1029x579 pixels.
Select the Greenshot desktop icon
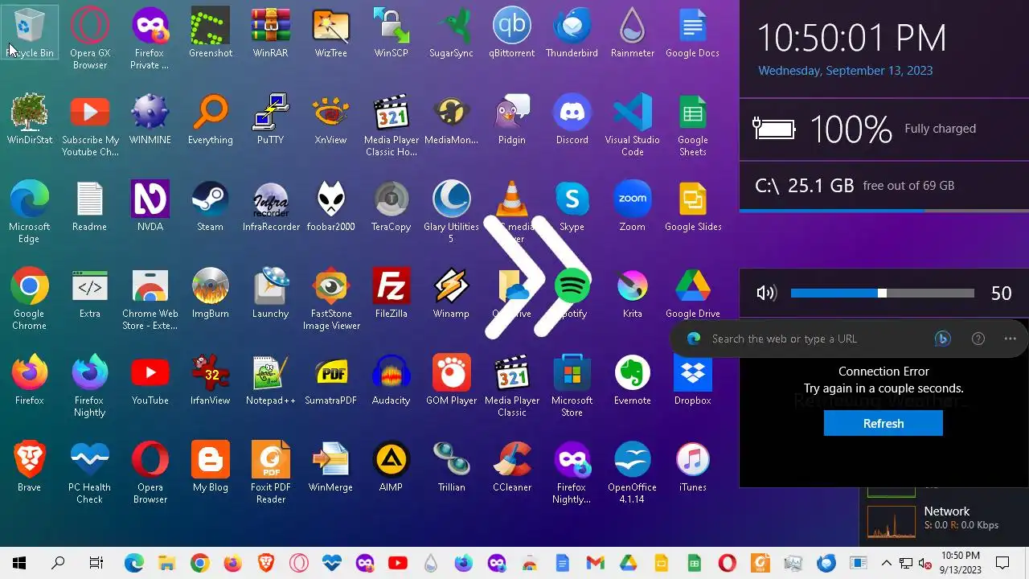[x=211, y=32]
